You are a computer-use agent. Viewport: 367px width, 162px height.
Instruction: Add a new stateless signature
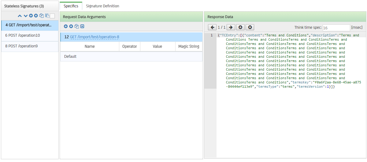point(31,16)
